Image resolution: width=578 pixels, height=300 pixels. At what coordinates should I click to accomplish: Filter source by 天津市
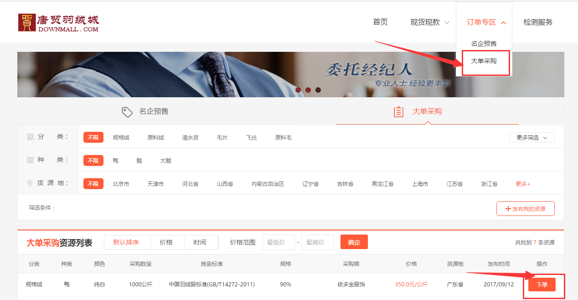tap(156, 184)
